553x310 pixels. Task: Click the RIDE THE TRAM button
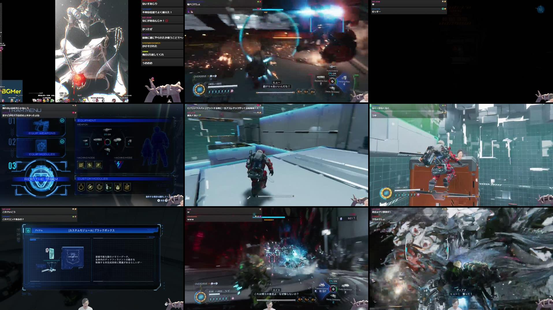click(41, 179)
